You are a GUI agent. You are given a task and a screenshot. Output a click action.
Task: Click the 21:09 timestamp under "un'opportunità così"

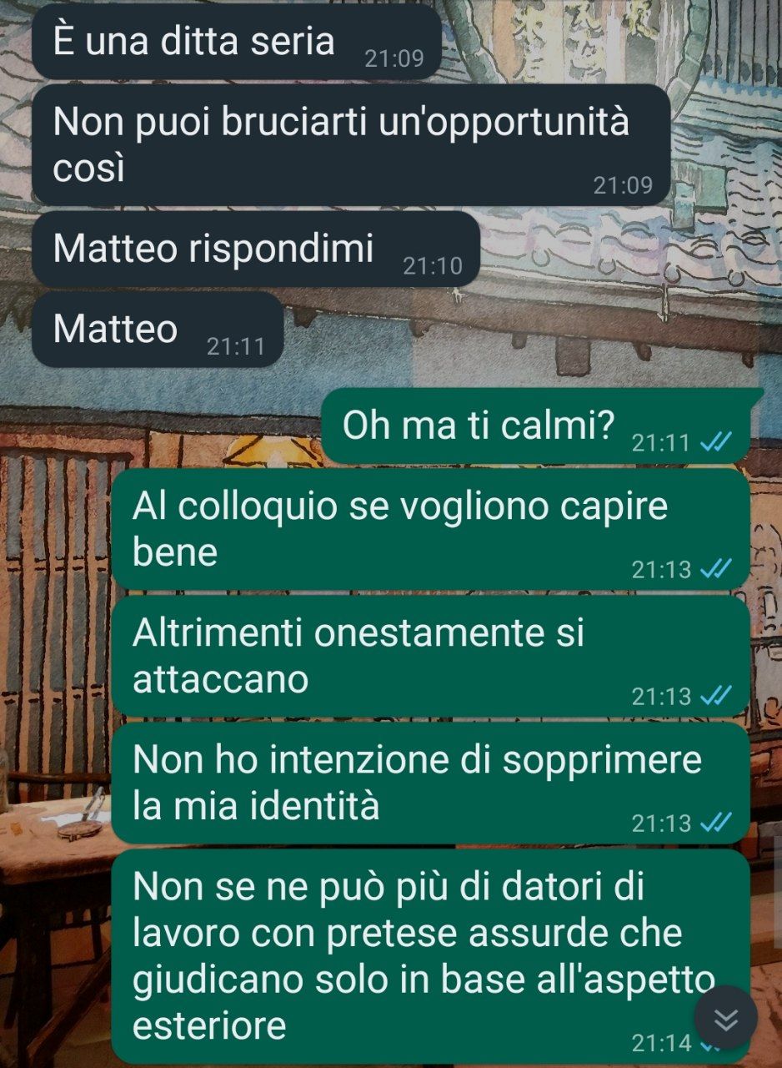(x=623, y=185)
